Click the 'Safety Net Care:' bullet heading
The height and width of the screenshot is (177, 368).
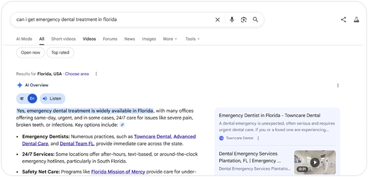(x=41, y=172)
